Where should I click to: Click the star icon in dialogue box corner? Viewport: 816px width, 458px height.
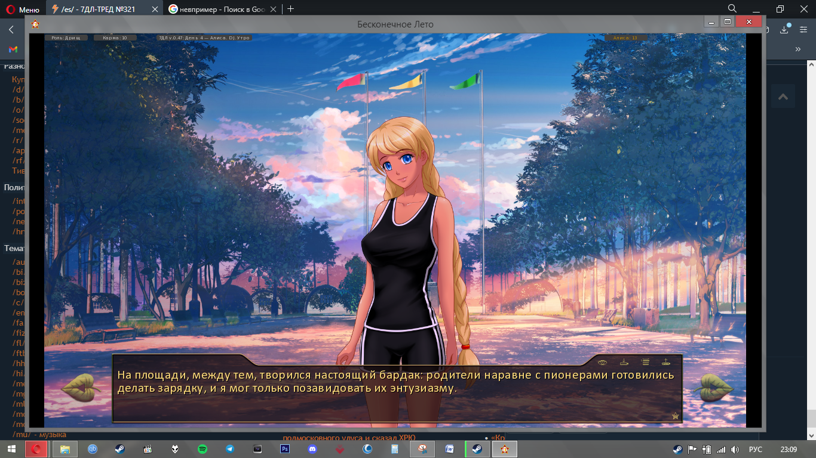click(x=676, y=416)
